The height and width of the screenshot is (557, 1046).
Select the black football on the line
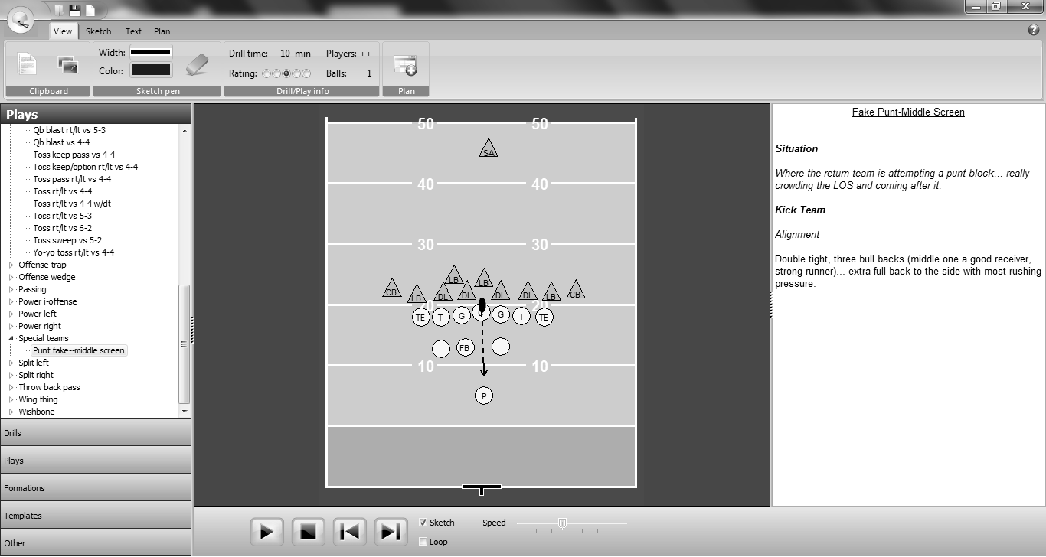click(482, 305)
